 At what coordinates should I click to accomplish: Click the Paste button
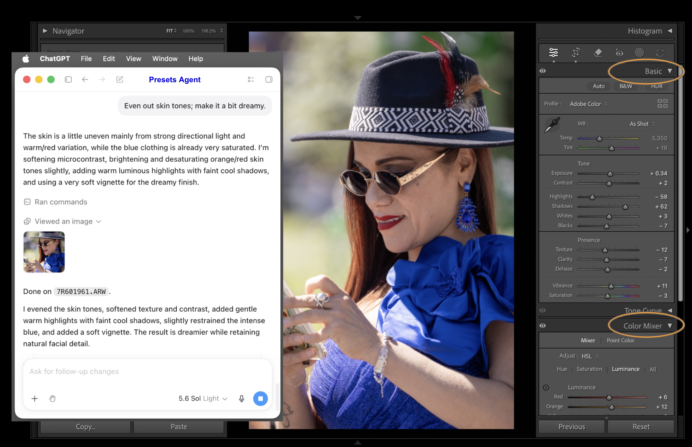click(x=179, y=427)
